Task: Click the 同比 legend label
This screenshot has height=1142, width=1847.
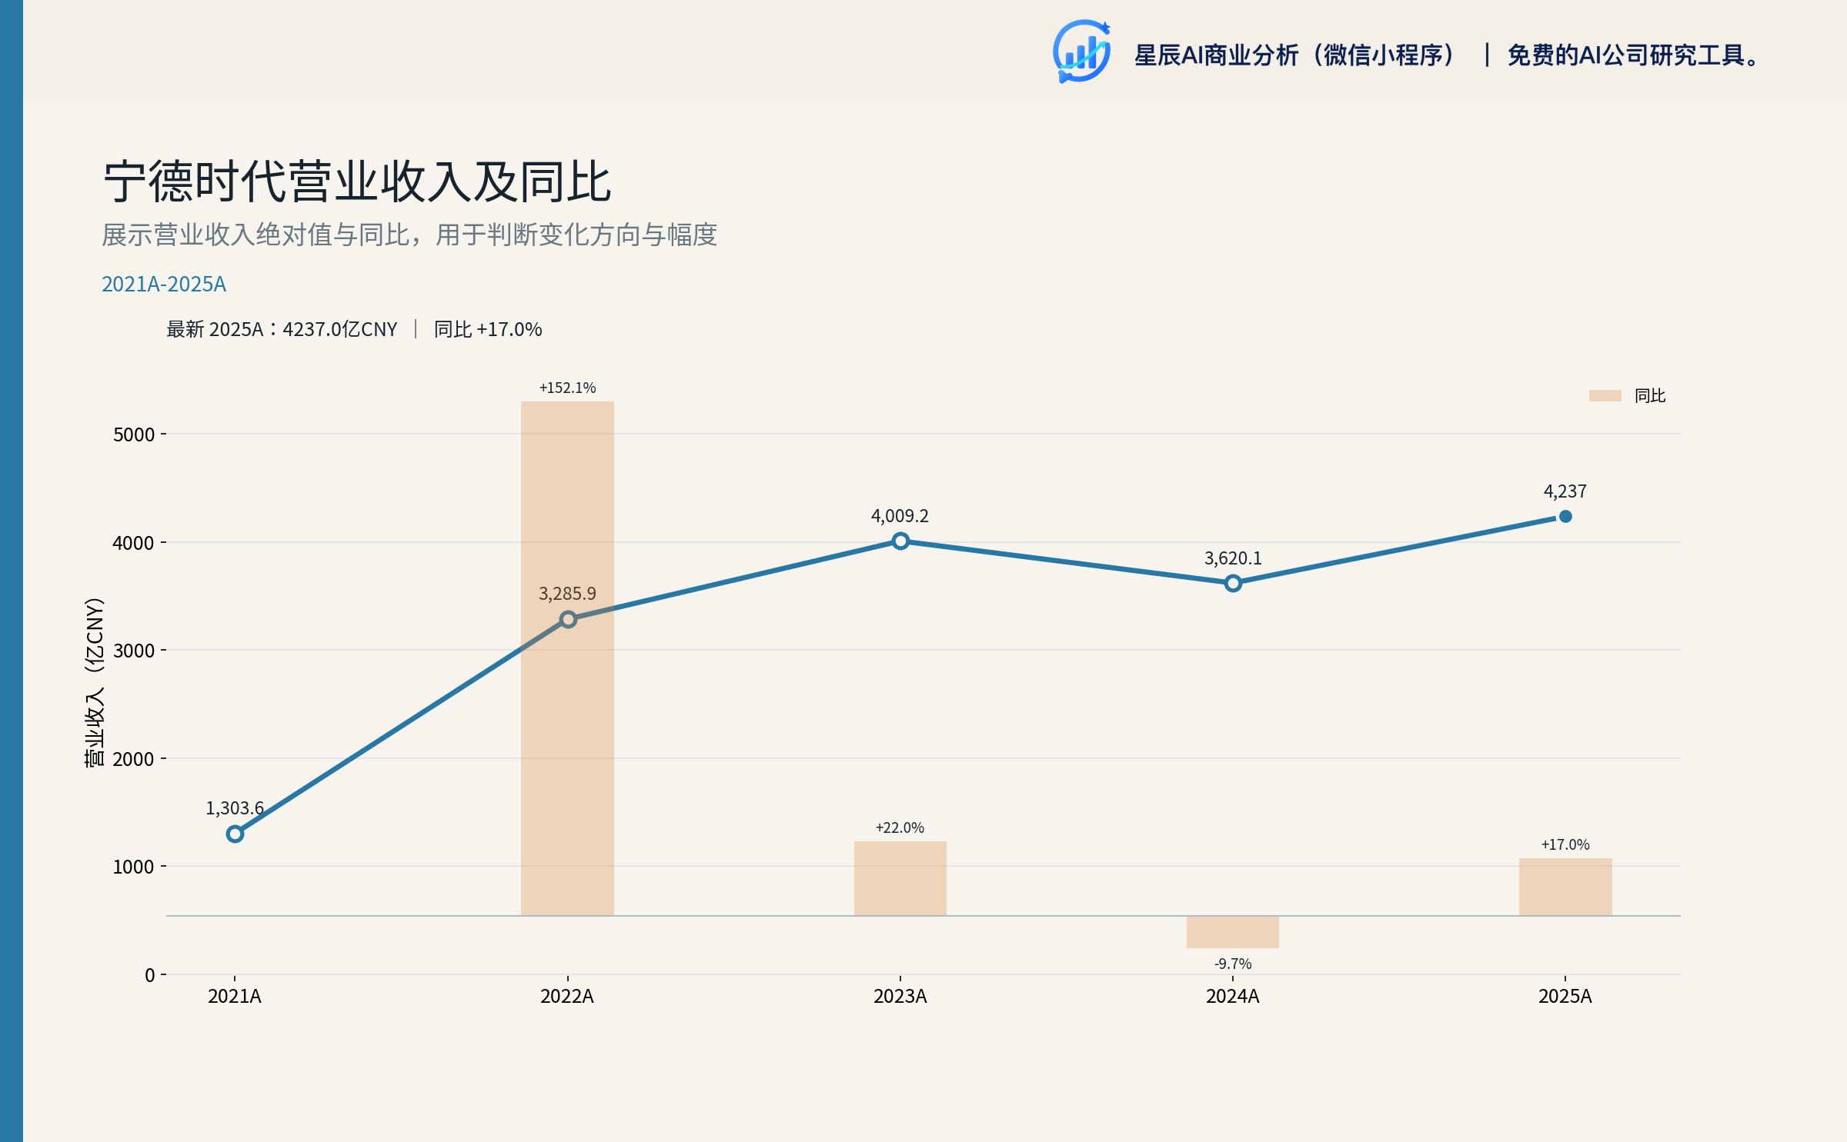Action: pyautogui.click(x=1650, y=396)
